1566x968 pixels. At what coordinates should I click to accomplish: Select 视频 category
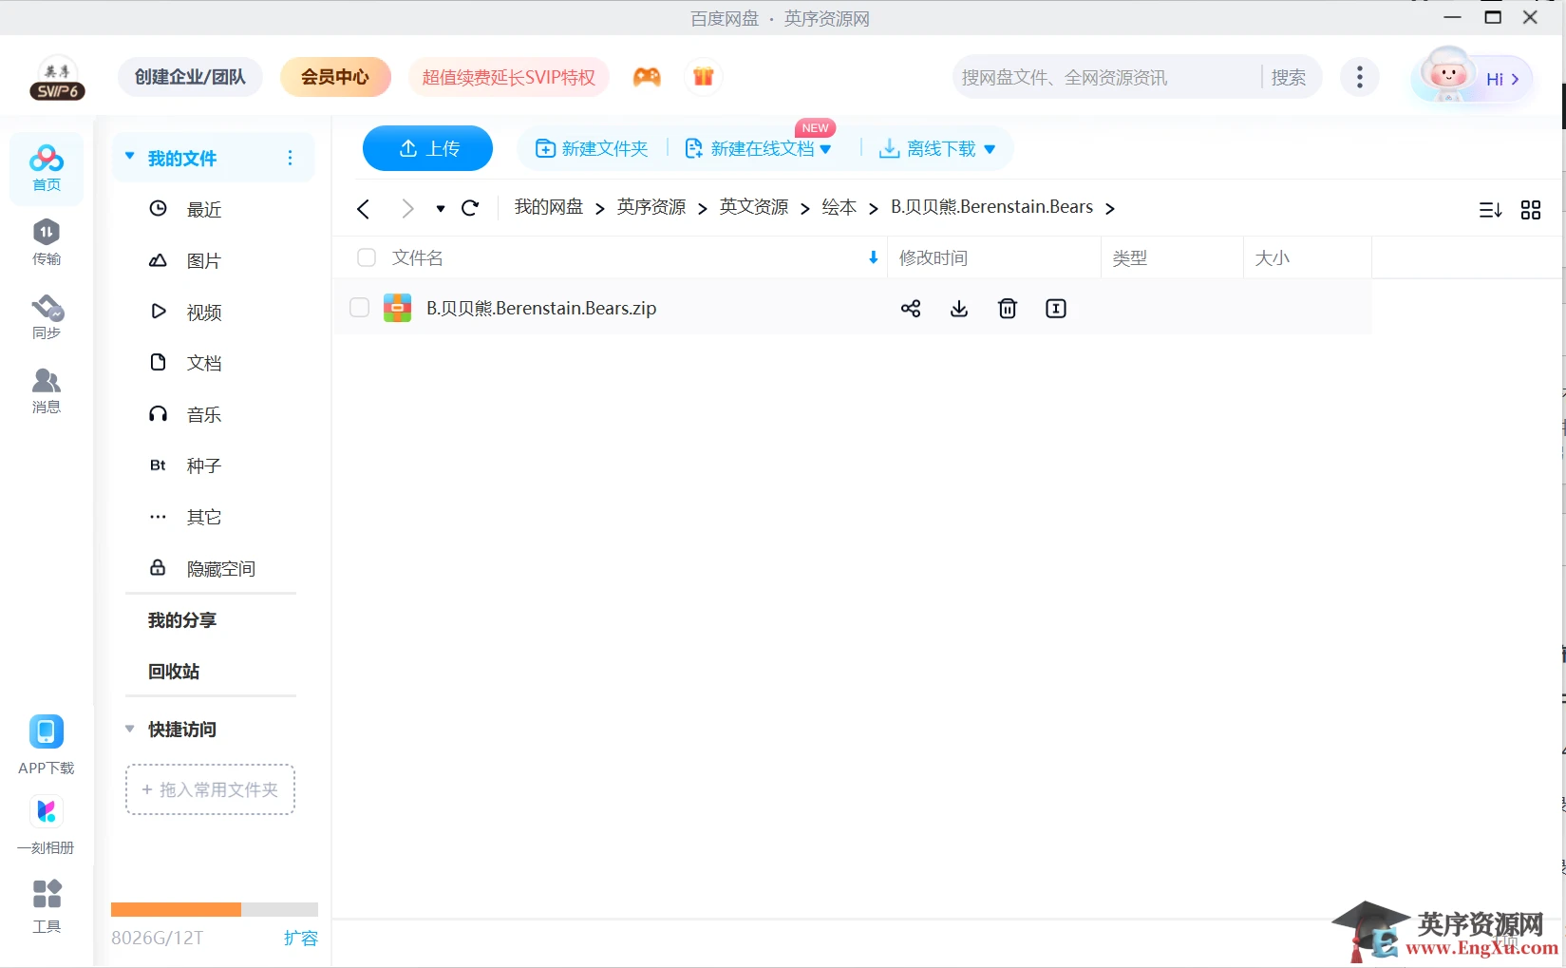(203, 312)
